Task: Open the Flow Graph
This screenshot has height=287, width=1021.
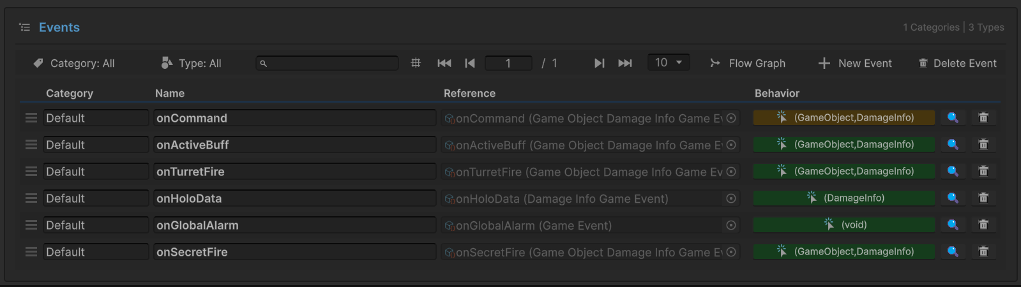Action: (748, 63)
